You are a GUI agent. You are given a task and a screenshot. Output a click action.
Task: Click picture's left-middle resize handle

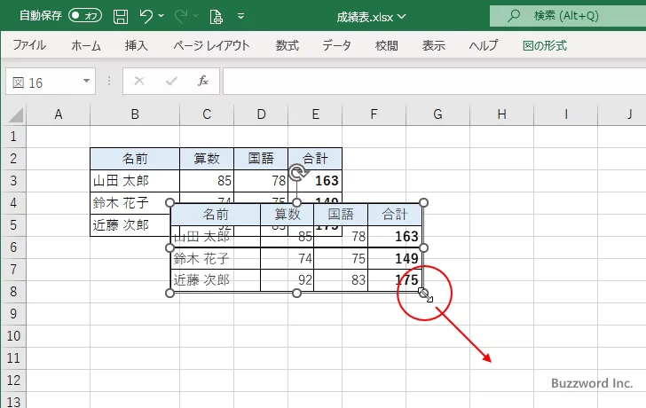(169, 247)
